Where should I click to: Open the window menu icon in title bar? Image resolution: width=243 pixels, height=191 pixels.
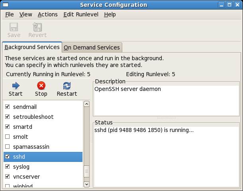6,5
